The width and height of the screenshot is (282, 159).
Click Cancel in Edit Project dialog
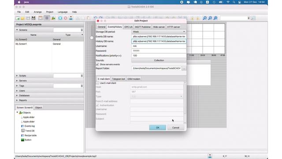pos(175,128)
